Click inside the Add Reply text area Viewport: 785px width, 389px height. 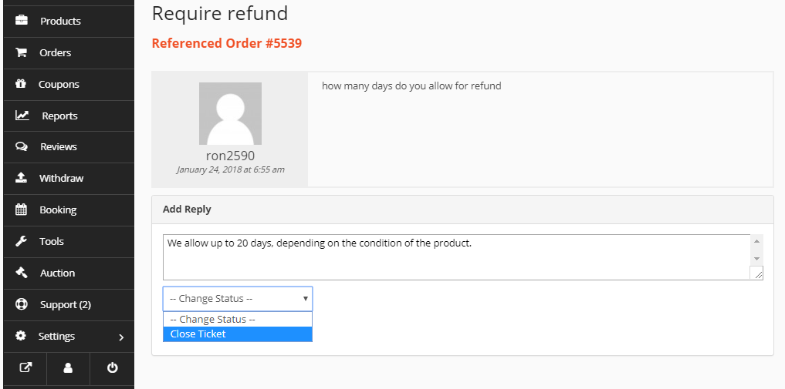coord(457,257)
